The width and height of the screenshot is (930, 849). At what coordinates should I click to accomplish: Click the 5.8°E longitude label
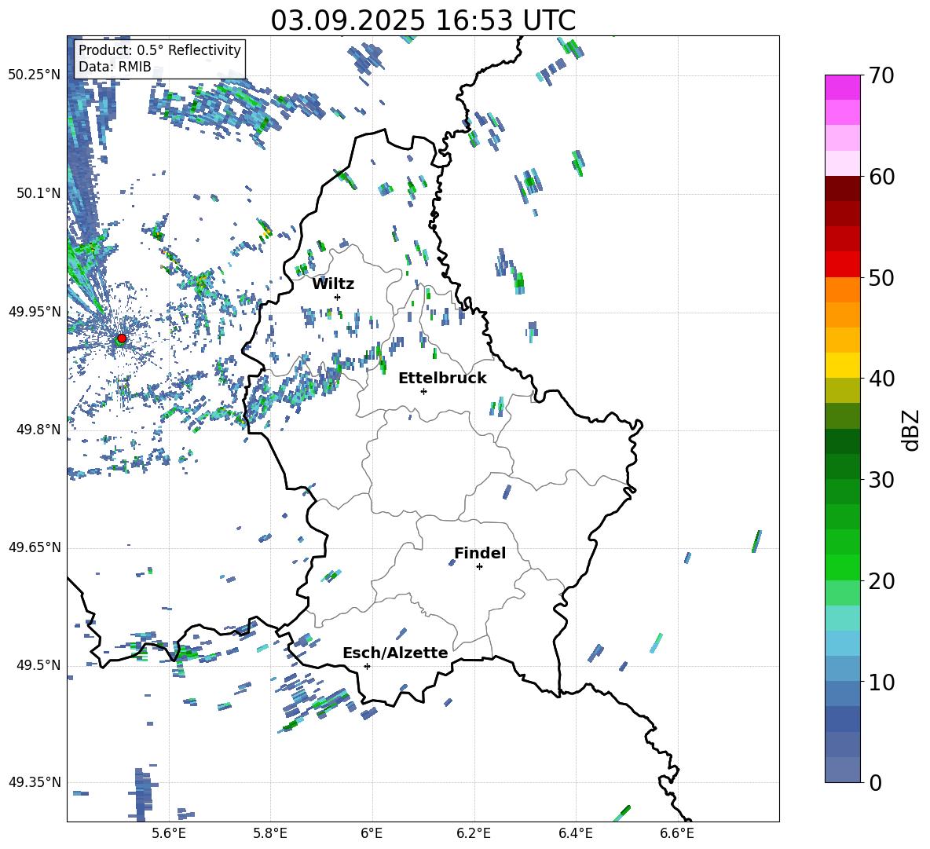(270, 833)
